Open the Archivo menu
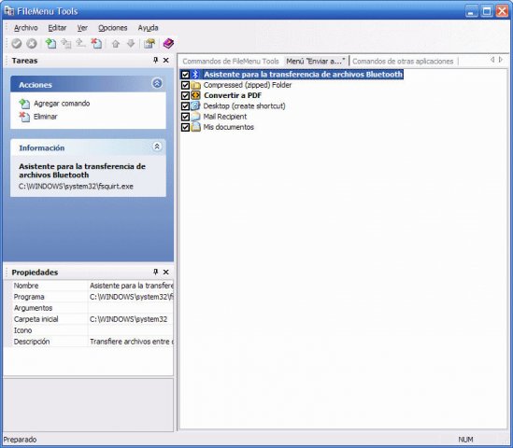 pyautogui.click(x=26, y=28)
